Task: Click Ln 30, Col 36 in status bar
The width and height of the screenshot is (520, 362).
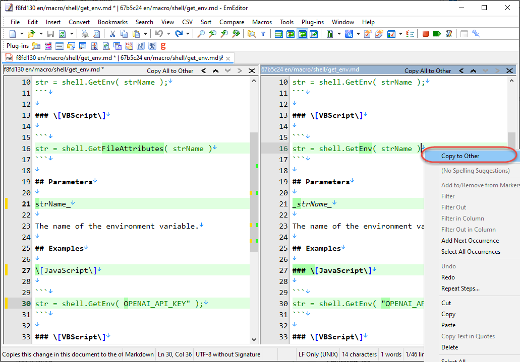Action: [x=175, y=354]
